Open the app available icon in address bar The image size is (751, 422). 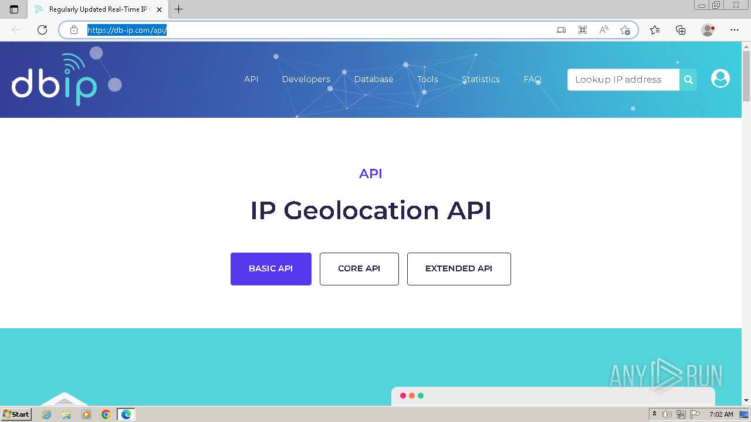point(561,30)
